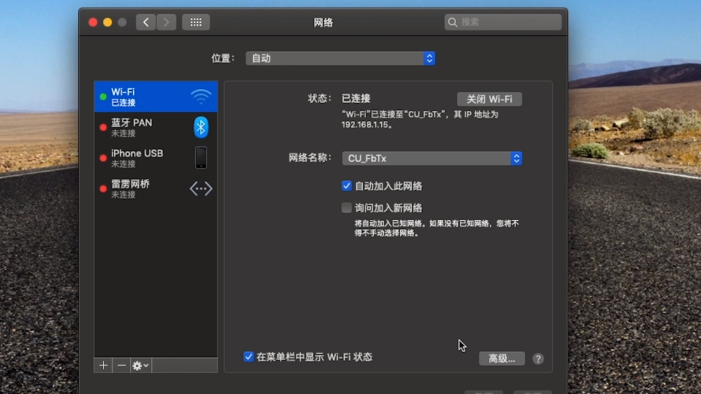This screenshot has height=394, width=701.
Task: Click the 将自动加入已知网络 description text
Action: coord(437,228)
